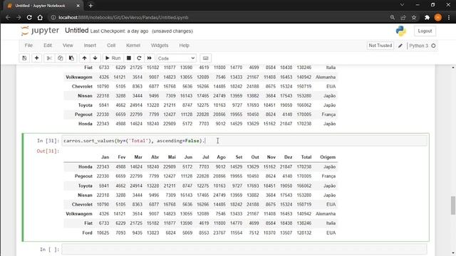
Task: Click the Jan column header in output table
Action: (x=105, y=157)
